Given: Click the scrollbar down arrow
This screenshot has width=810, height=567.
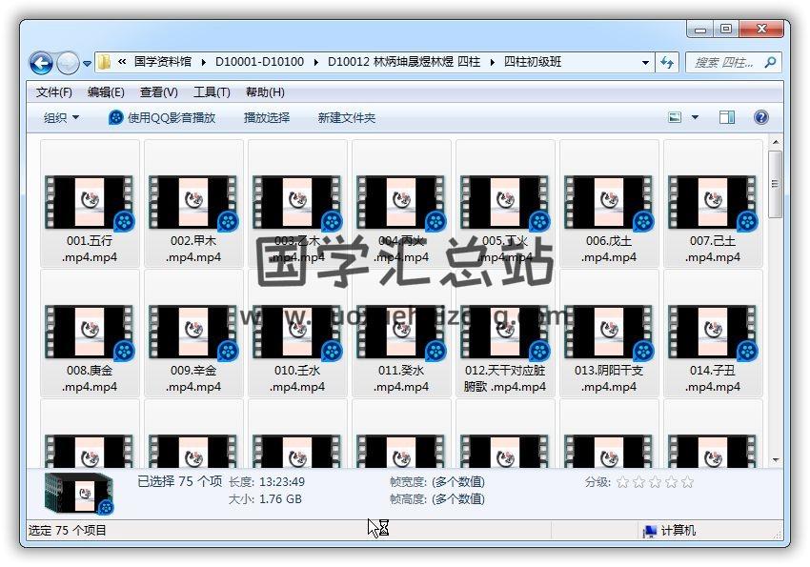Looking at the screenshot, I should (776, 459).
